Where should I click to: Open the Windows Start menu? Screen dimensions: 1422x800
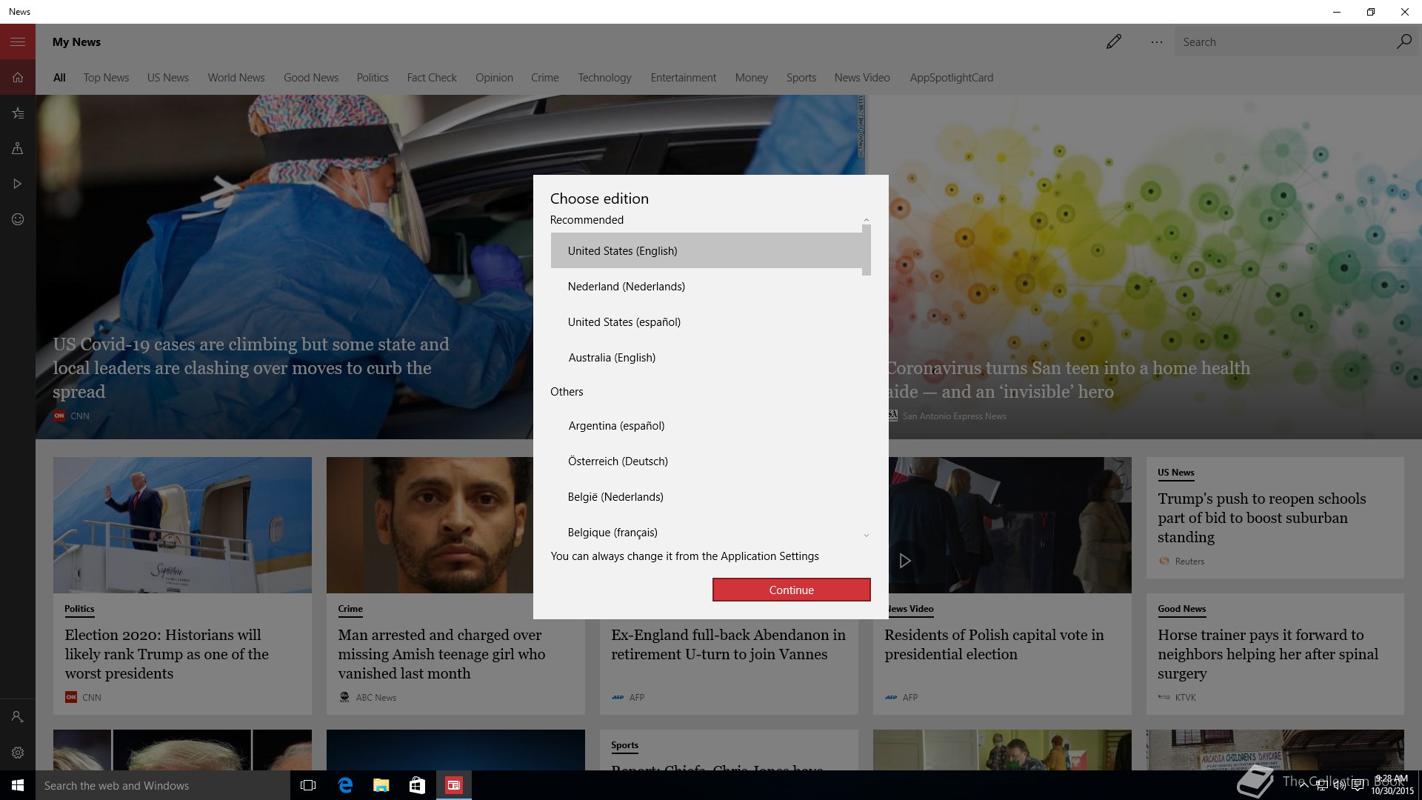pyautogui.click(x=18, y=785)
